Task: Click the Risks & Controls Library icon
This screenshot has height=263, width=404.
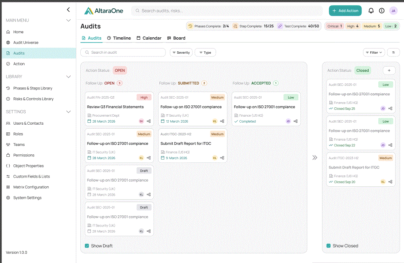Action: click(x=8, y=99)
